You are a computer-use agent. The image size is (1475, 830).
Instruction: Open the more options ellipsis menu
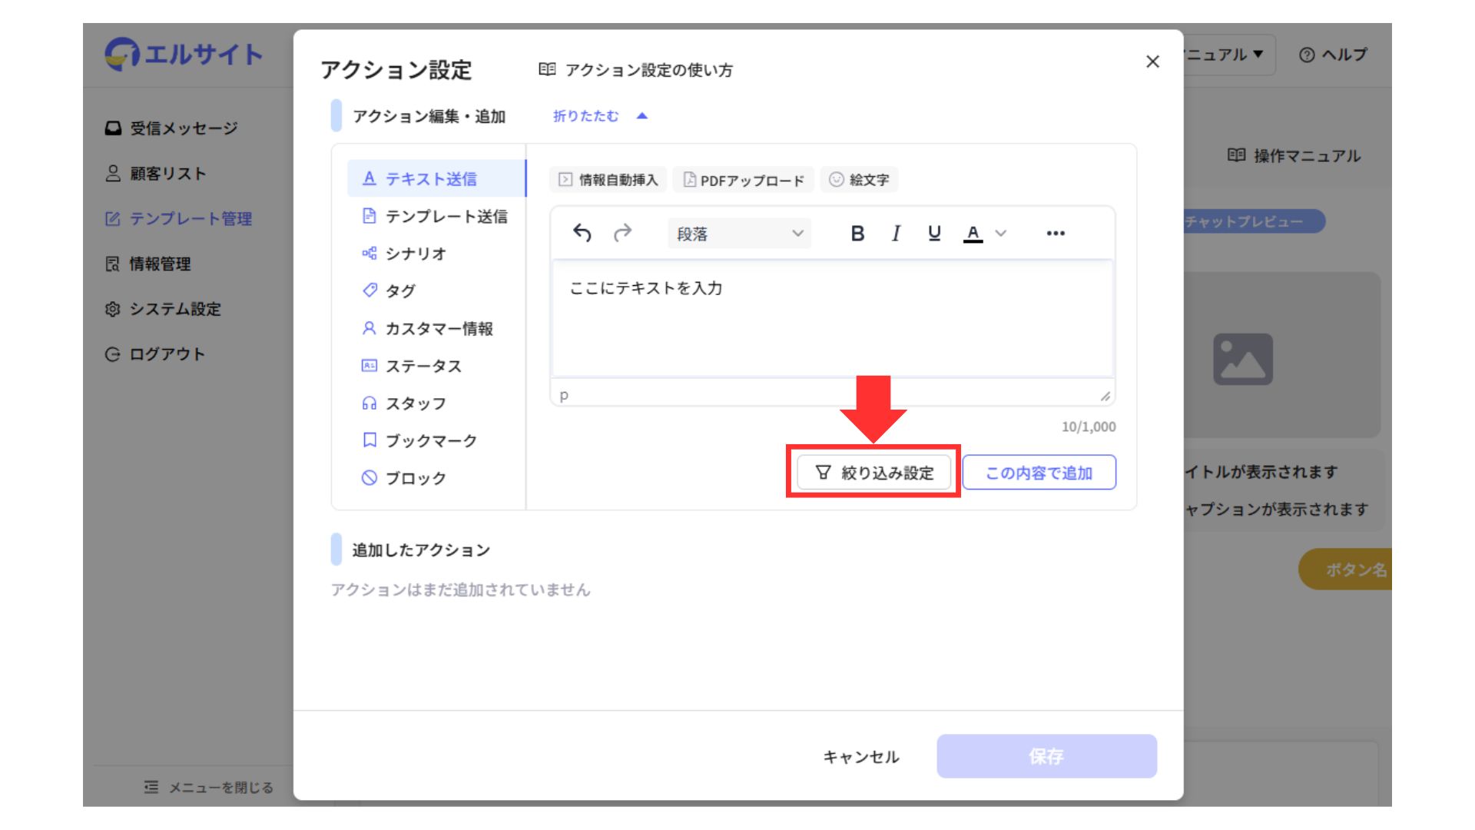1056,233
